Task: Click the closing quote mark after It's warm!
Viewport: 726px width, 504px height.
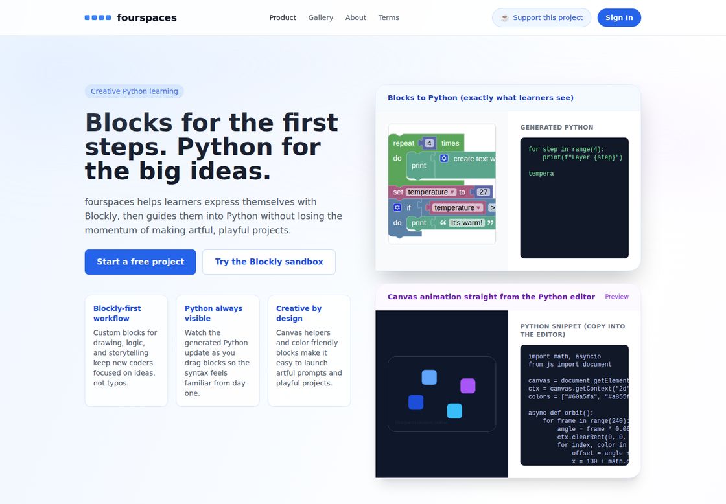Action: 490,223
